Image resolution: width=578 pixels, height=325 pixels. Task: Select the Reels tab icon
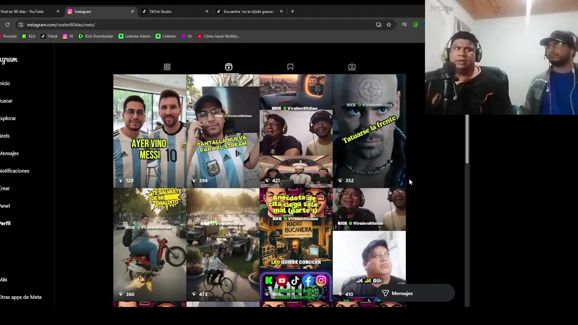pos(228,67)
